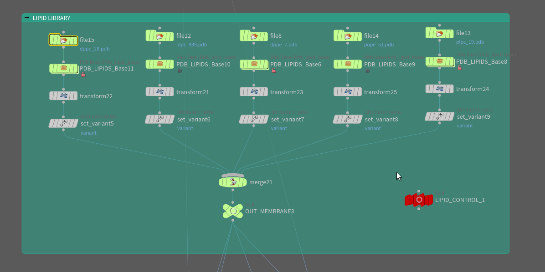This screenshot has width=545, height=272.
Task: Toggle lock icon under PDB_LIPIDS_Base9
Action: pyautogui.click(x=367, y=71)
